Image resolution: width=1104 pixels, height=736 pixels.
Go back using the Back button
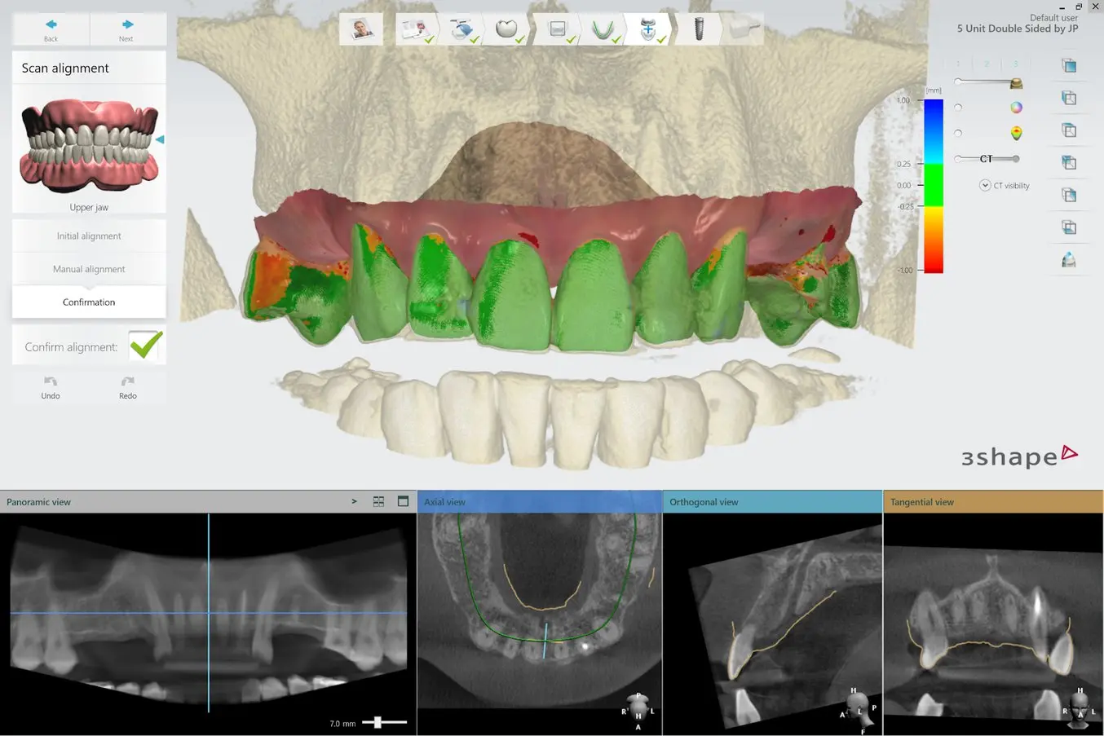click(51, 29)
